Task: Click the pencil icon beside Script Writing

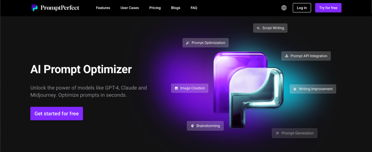Action: click(258, 28)
